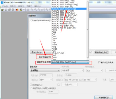Click the zoom extents icon after the magnifiers
Screen dimensions: 116x99
coord(42,10)
